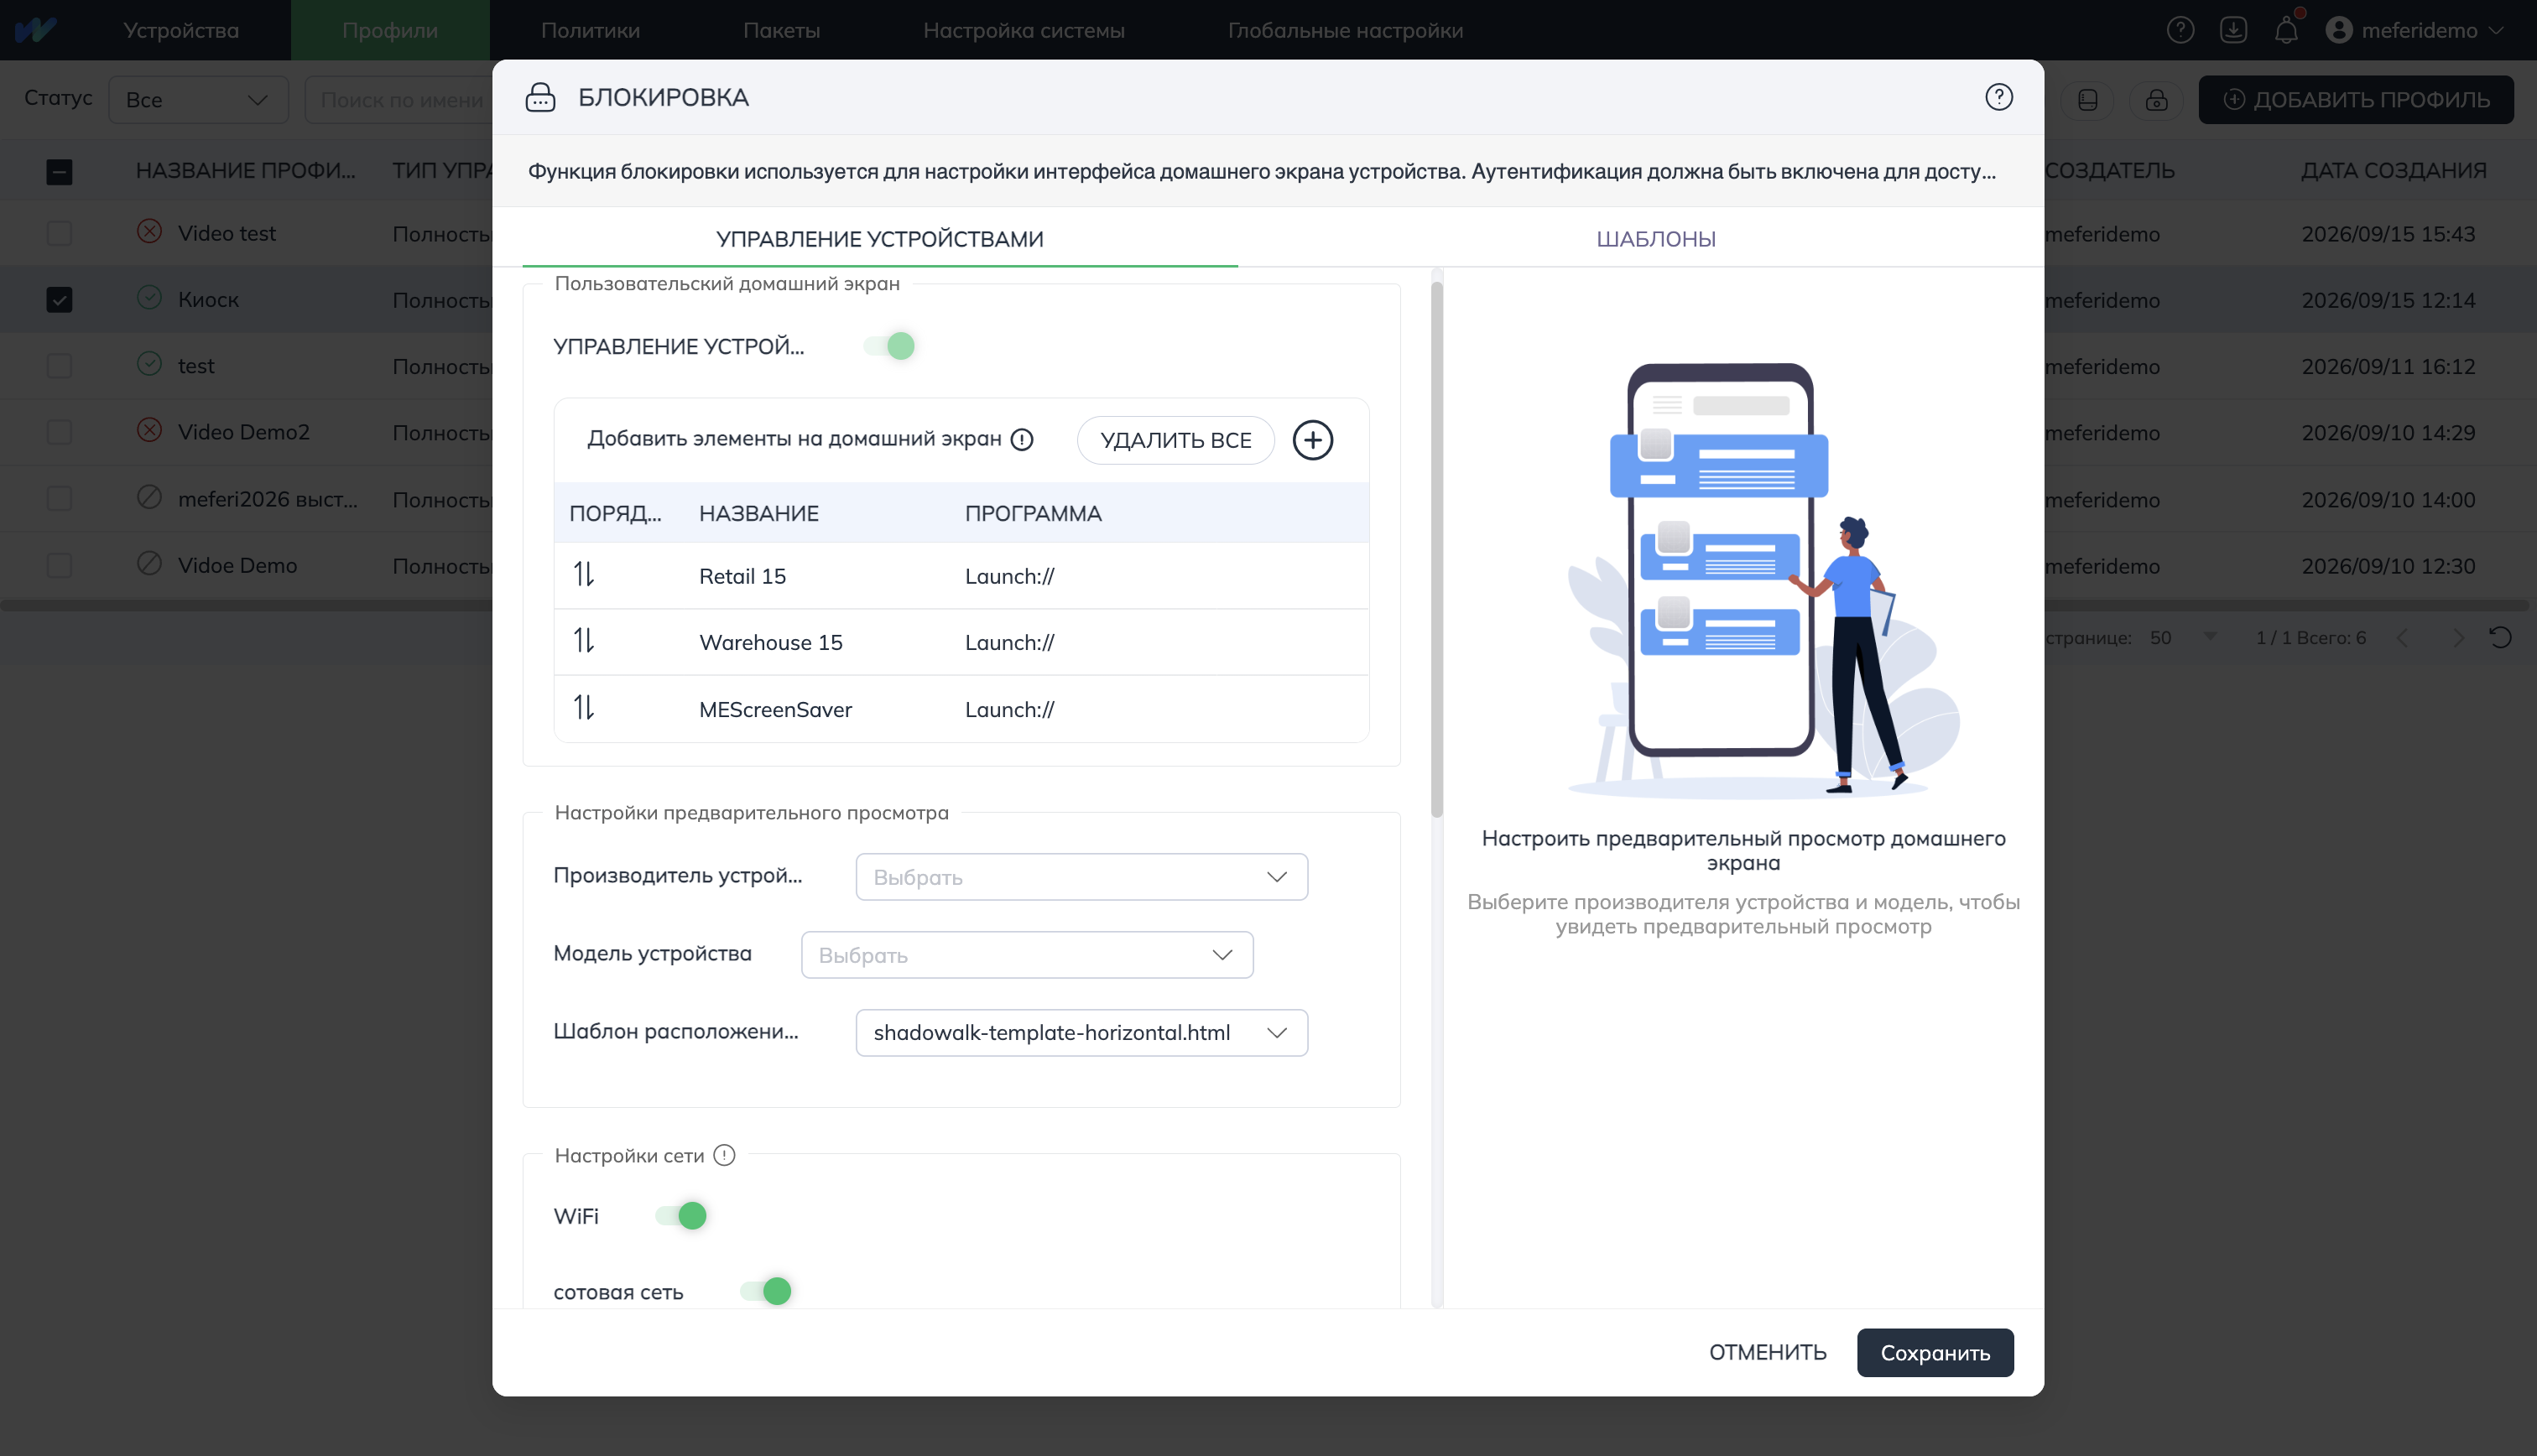Click the disabled status icon of Vidoe Demo
Image resolution: width=2537 pixels, height=1456 pixels.
[149, 564]
